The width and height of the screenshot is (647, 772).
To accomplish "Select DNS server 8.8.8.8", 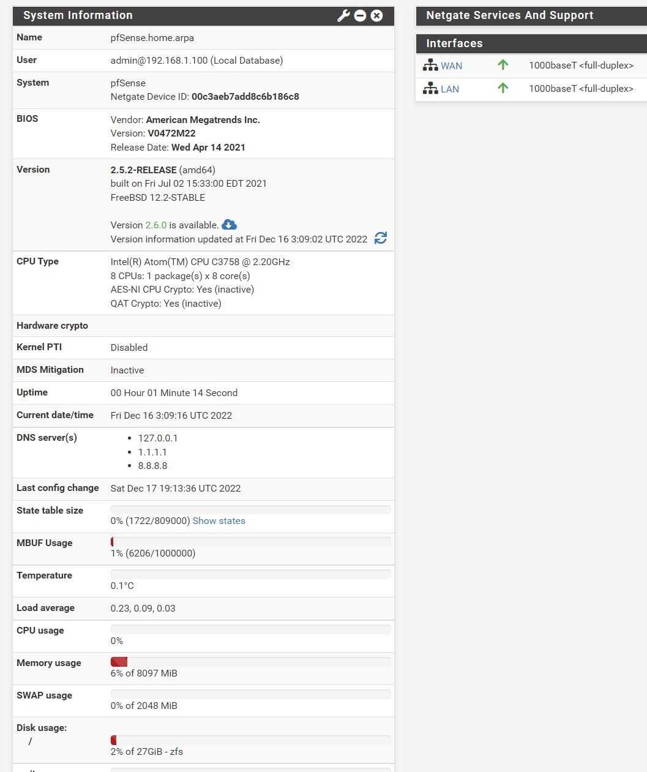I will point(152,466).
